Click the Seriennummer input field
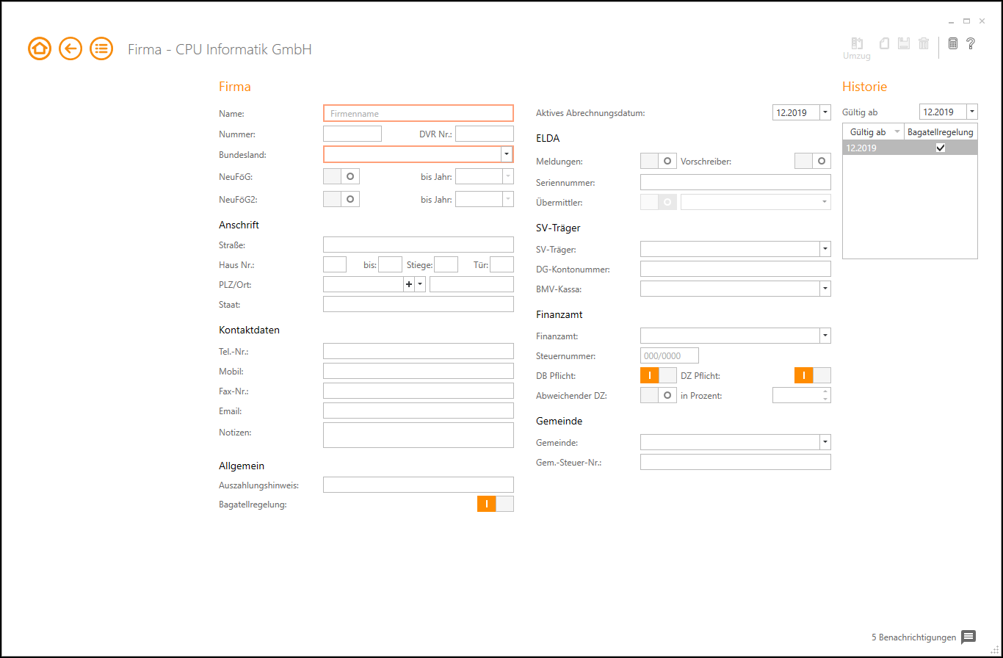 click(736, 182)
